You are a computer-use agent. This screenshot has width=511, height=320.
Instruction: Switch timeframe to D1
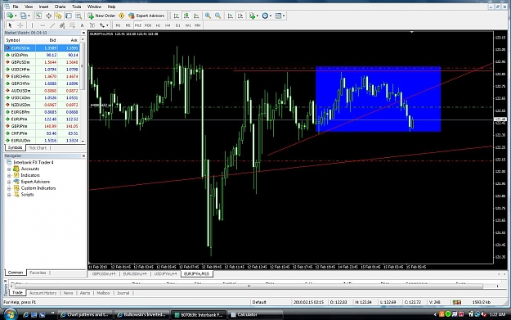coord(178,25)
